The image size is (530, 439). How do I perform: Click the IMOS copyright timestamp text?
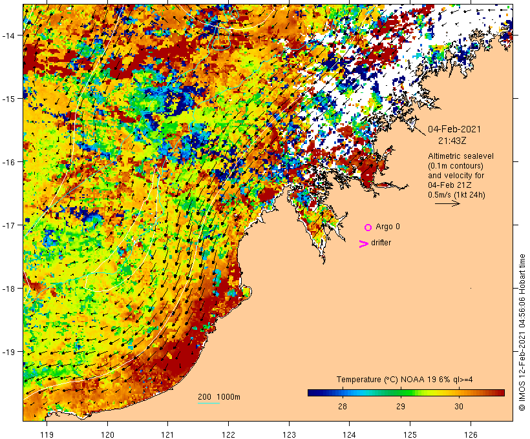(522, 332)
